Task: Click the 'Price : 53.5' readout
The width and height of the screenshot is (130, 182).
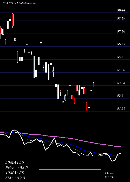Action: coord(16,168)
